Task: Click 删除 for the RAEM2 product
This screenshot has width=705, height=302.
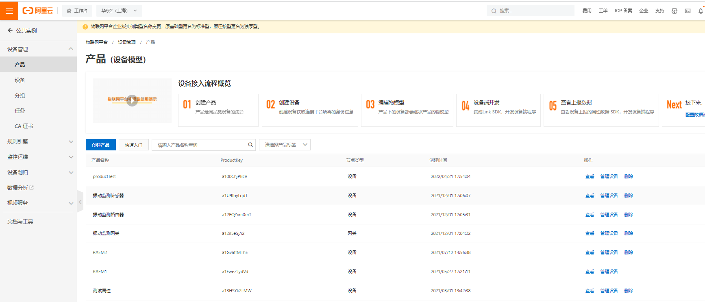Action: click(629, 252)
